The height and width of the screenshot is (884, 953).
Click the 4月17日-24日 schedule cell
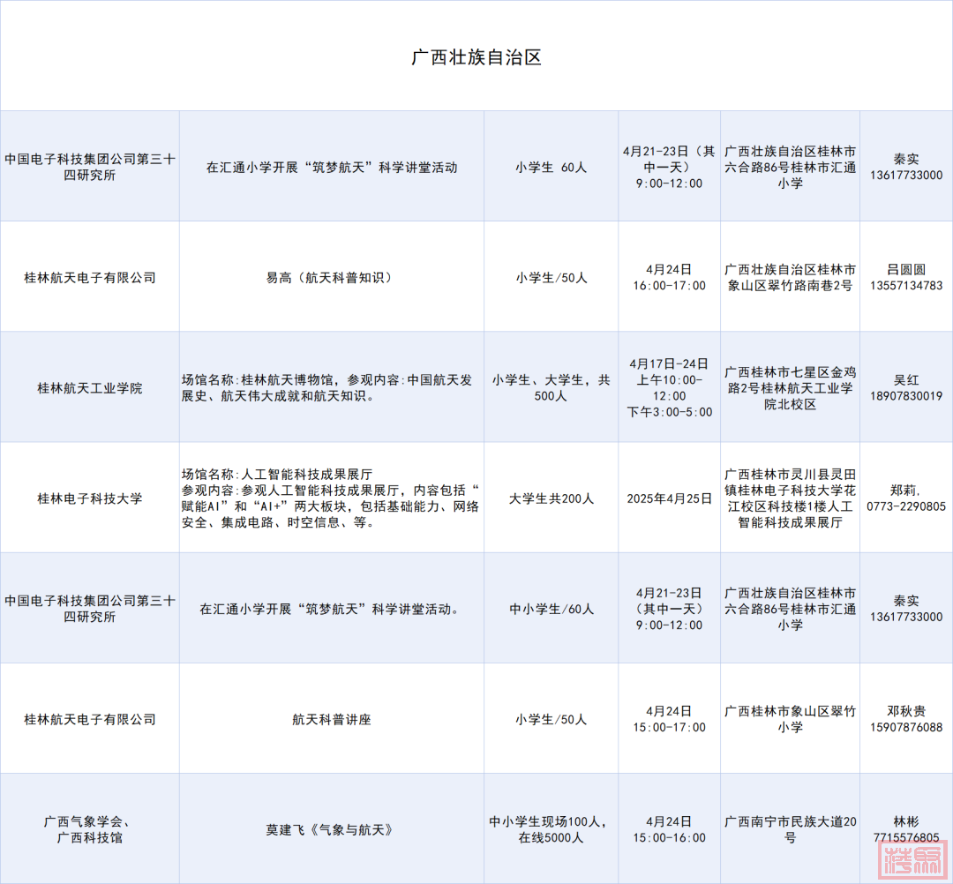669,387
